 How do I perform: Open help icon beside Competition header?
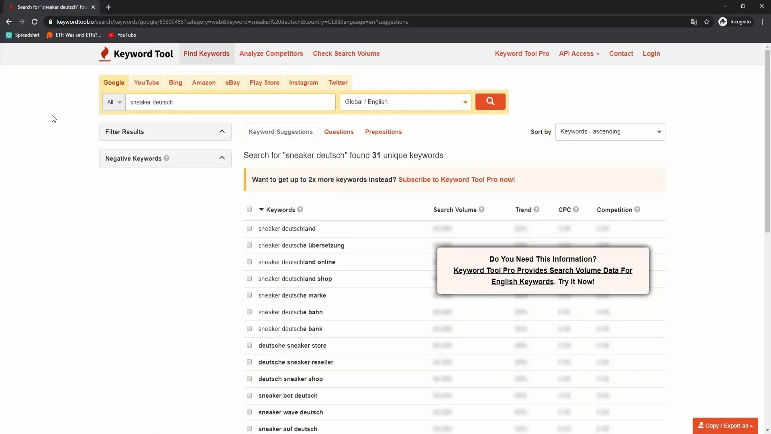coord(637,209)
